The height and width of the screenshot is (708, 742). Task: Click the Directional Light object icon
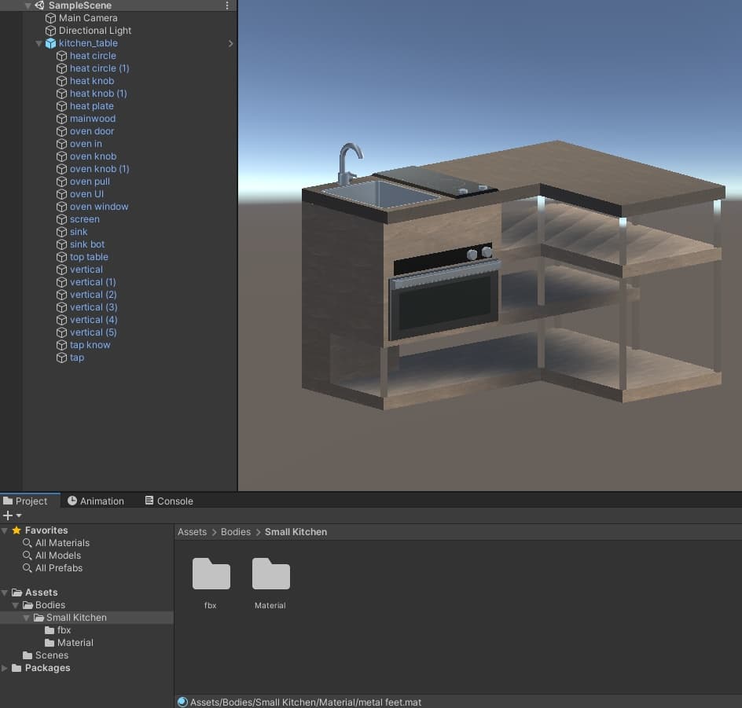(x=51, y=31)
